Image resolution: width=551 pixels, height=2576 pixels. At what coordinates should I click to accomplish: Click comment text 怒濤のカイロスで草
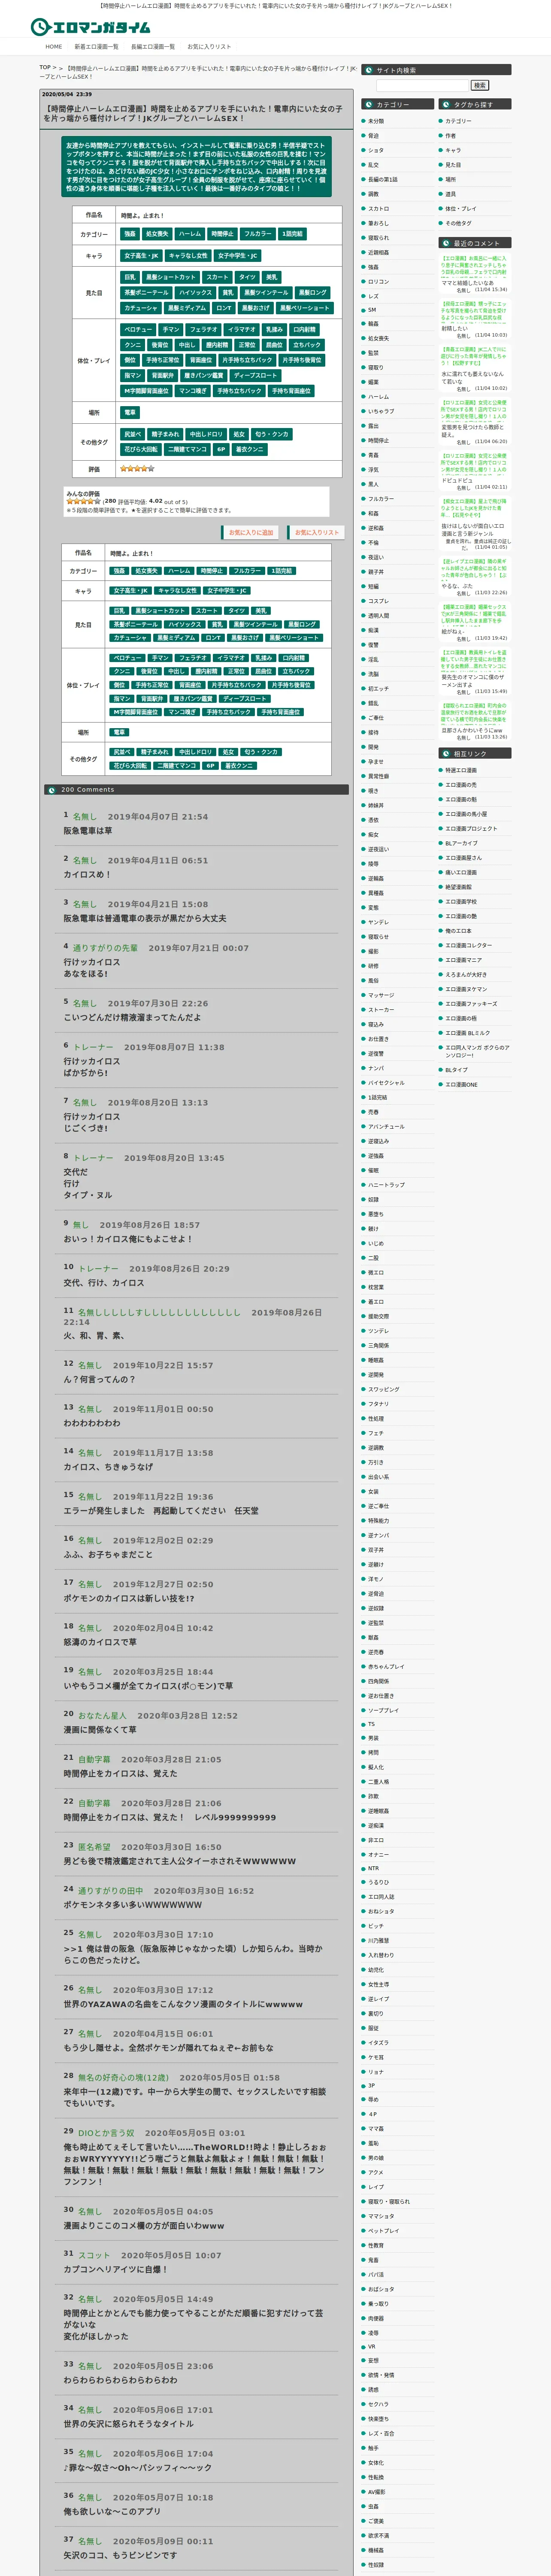pos(100,1642)
